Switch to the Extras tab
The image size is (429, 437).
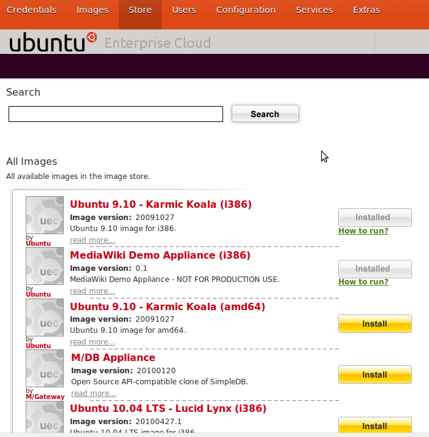(x=366, y=10)
